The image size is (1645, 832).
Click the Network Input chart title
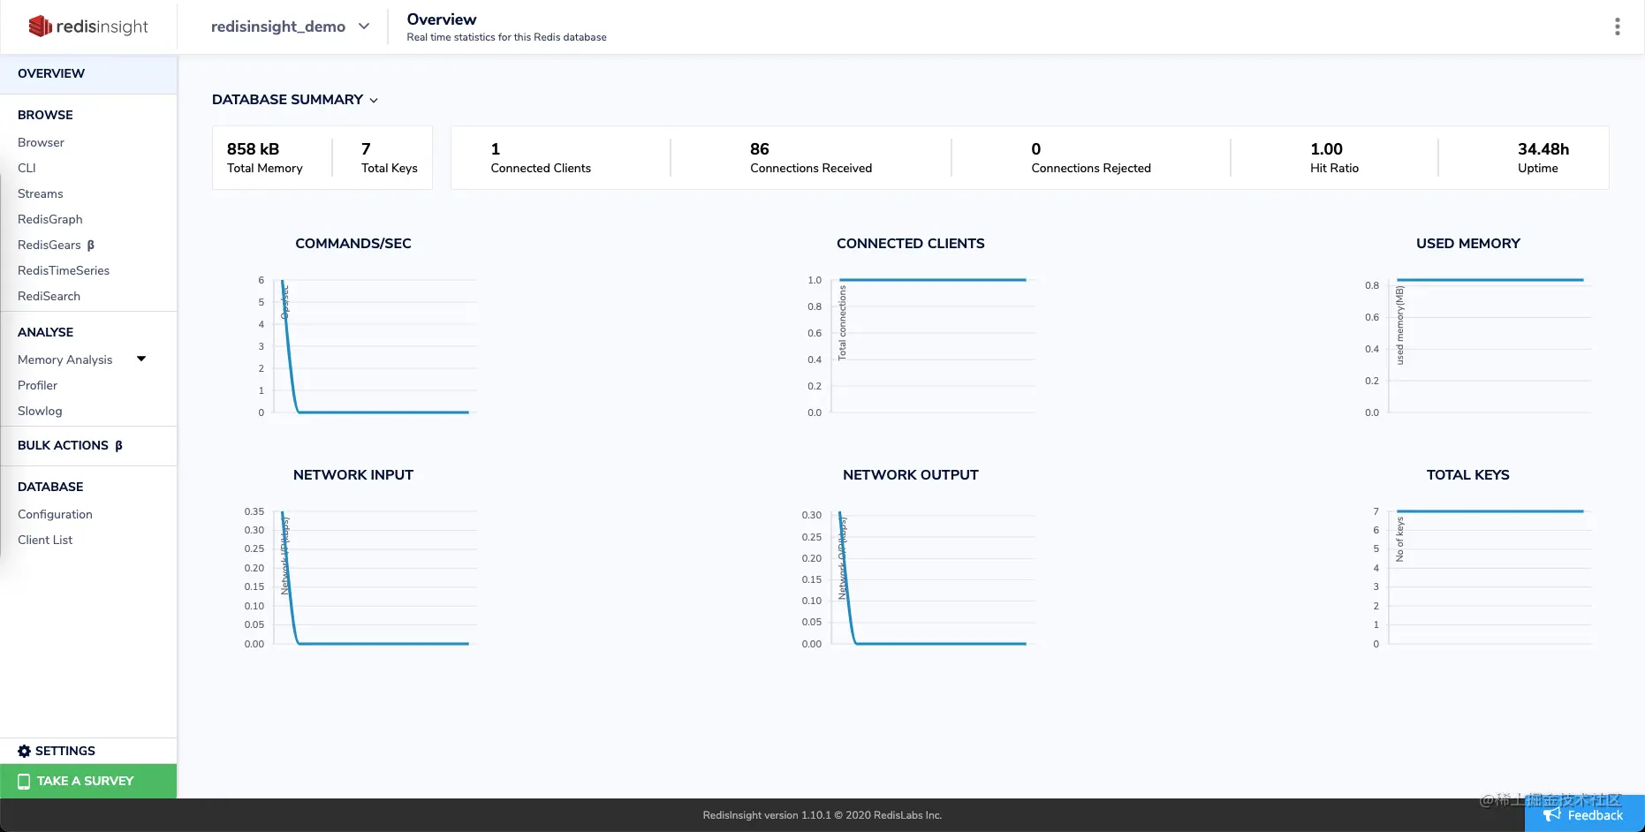click(x=353, y=475)
